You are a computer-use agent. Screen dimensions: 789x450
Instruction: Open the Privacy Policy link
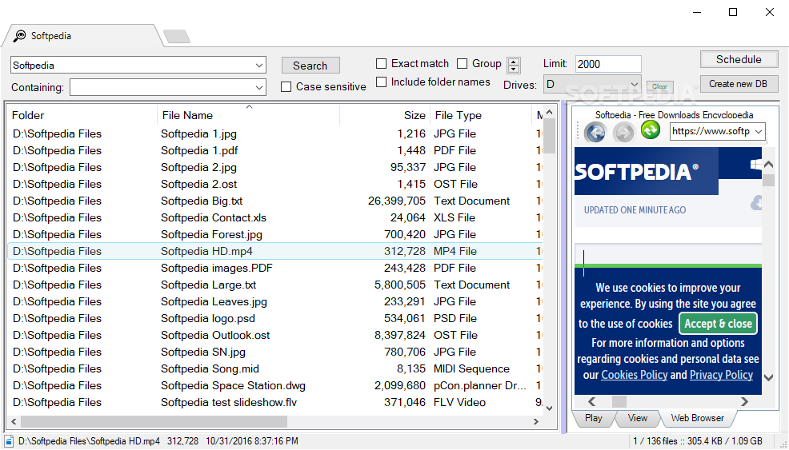tap(721, 375)
